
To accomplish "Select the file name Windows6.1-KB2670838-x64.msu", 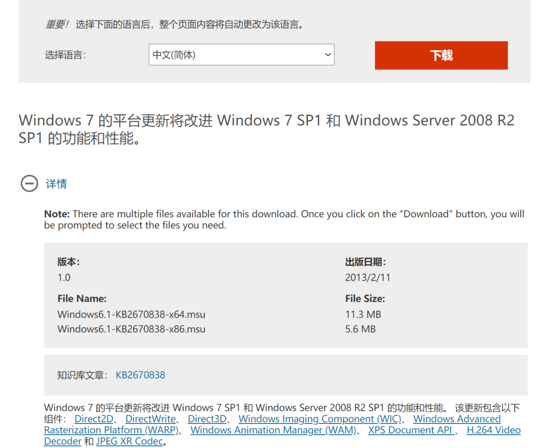I will pyautogui.click(x=131, y=314).
